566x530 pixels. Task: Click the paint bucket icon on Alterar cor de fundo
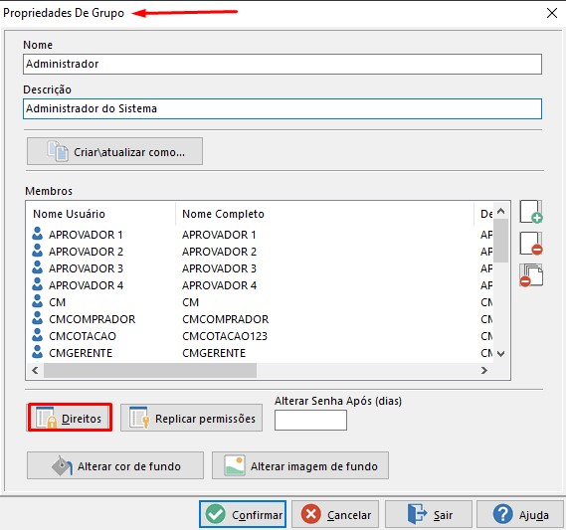62,465
